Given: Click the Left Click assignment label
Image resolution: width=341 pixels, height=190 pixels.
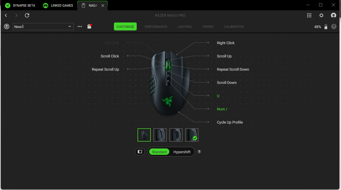Looking at the screenshot, I should pyautogui.click(x=111, y=43).
